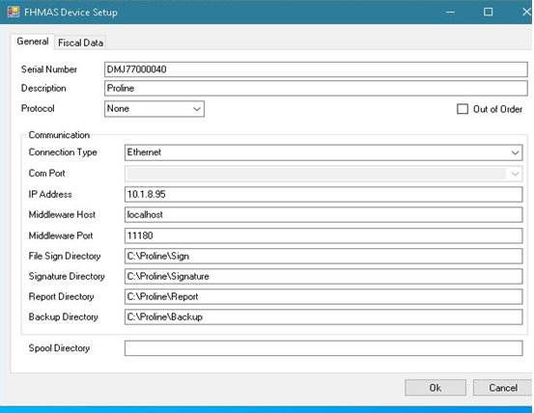Select the General tab
534x413 pixels.
(x=33, y=41)
